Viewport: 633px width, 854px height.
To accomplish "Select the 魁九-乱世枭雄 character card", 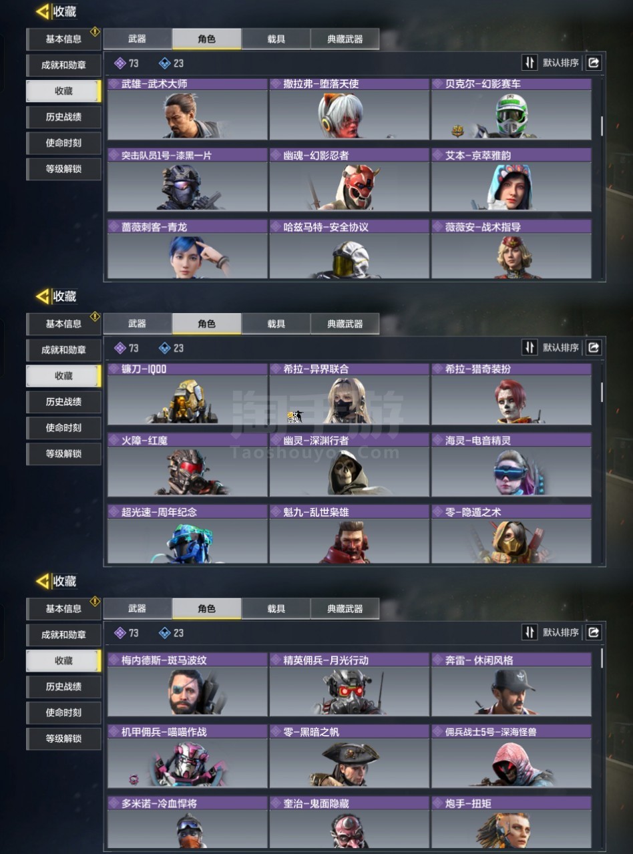I will pyautogui.click(x=349, y=535).
